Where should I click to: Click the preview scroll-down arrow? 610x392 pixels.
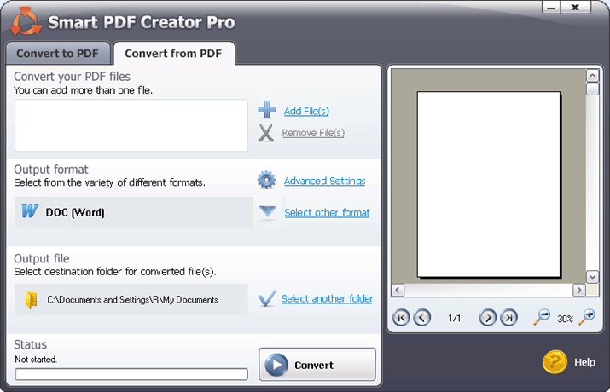(x=592, y=278)
